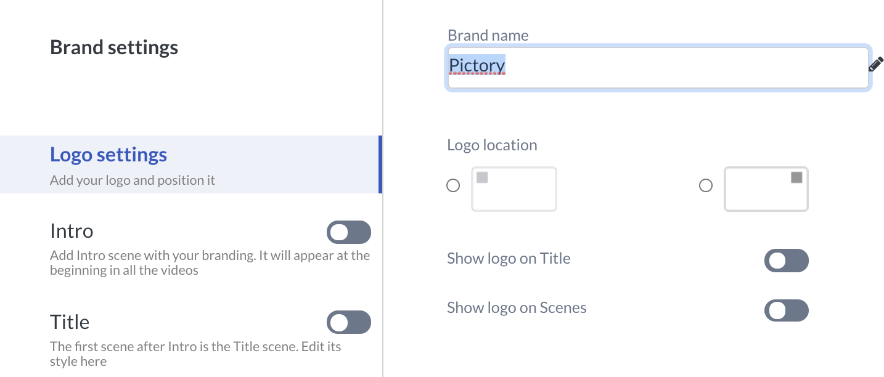Screen dimensions: 884x377
Task: Click the Add your logo and position it subtitle
Action: point(133,180)
